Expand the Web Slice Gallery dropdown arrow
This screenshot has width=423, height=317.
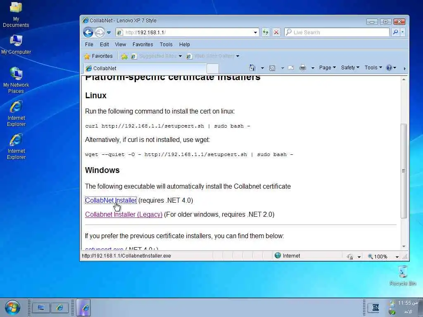coord(238,56)
